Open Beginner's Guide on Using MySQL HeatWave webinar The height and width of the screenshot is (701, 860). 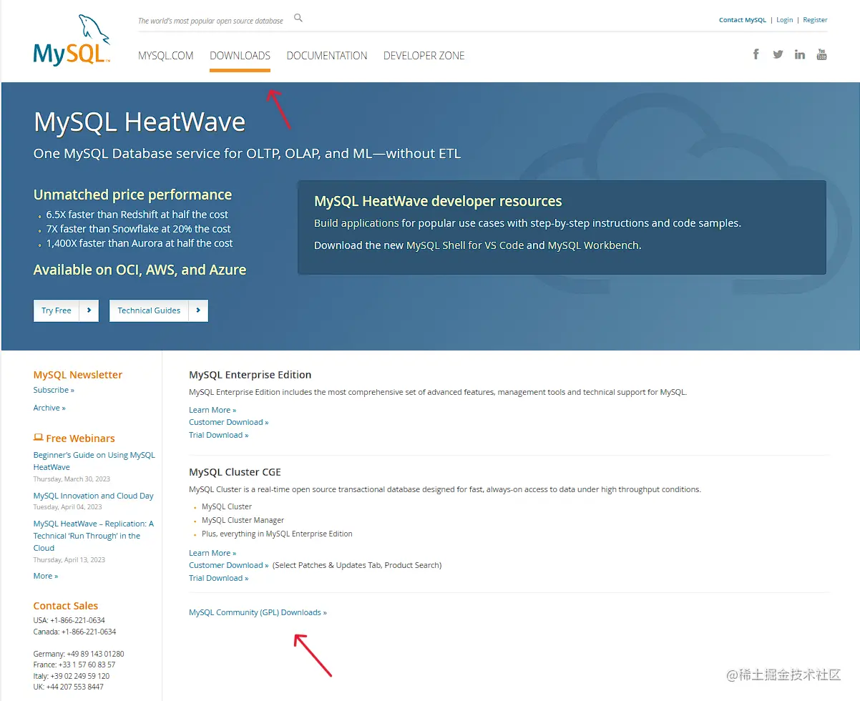(94, 461)
